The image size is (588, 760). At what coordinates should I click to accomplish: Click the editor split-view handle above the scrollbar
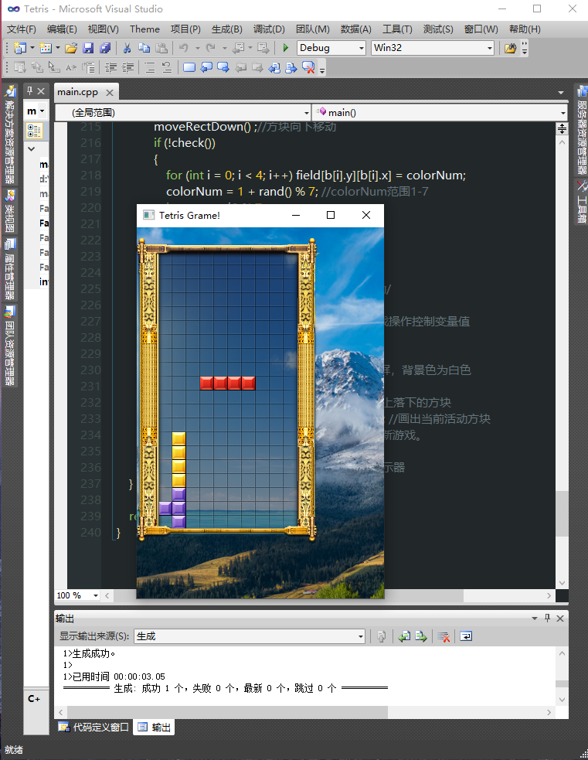562,128
